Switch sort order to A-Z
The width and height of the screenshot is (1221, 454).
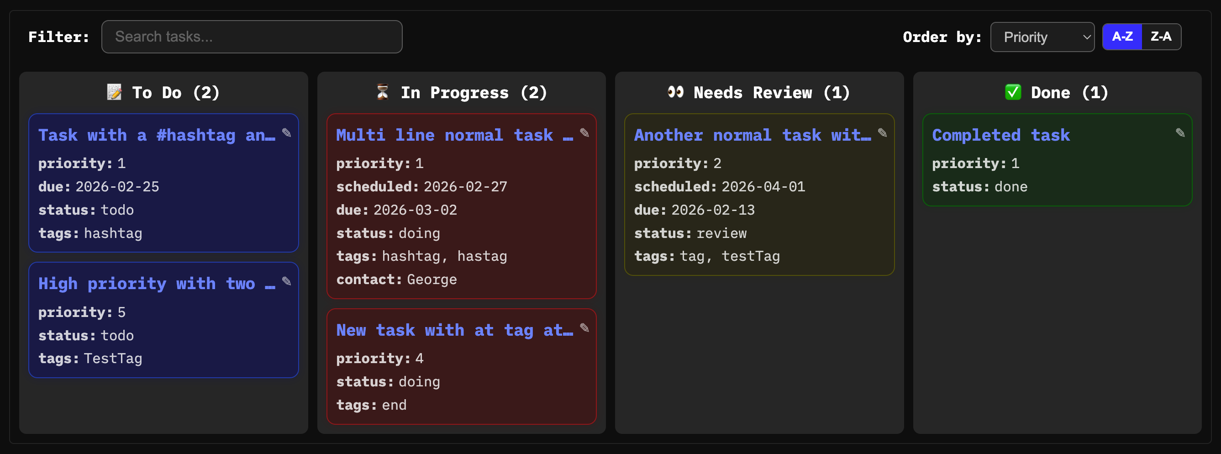pyautogui.click(x=1122, y=37)
